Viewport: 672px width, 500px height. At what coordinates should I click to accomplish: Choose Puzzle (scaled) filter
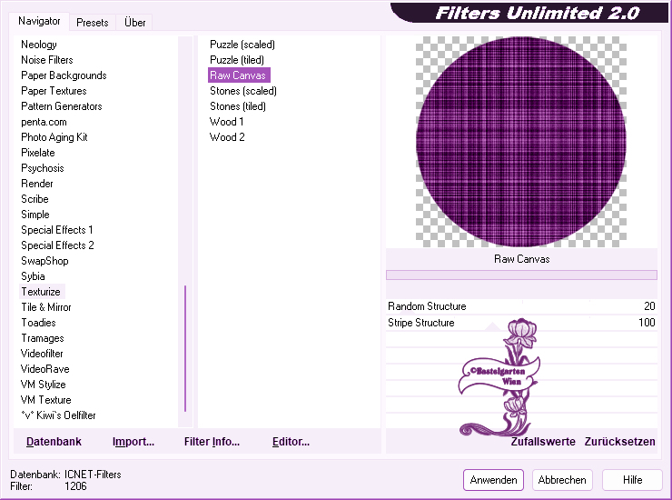pos(242,45)
